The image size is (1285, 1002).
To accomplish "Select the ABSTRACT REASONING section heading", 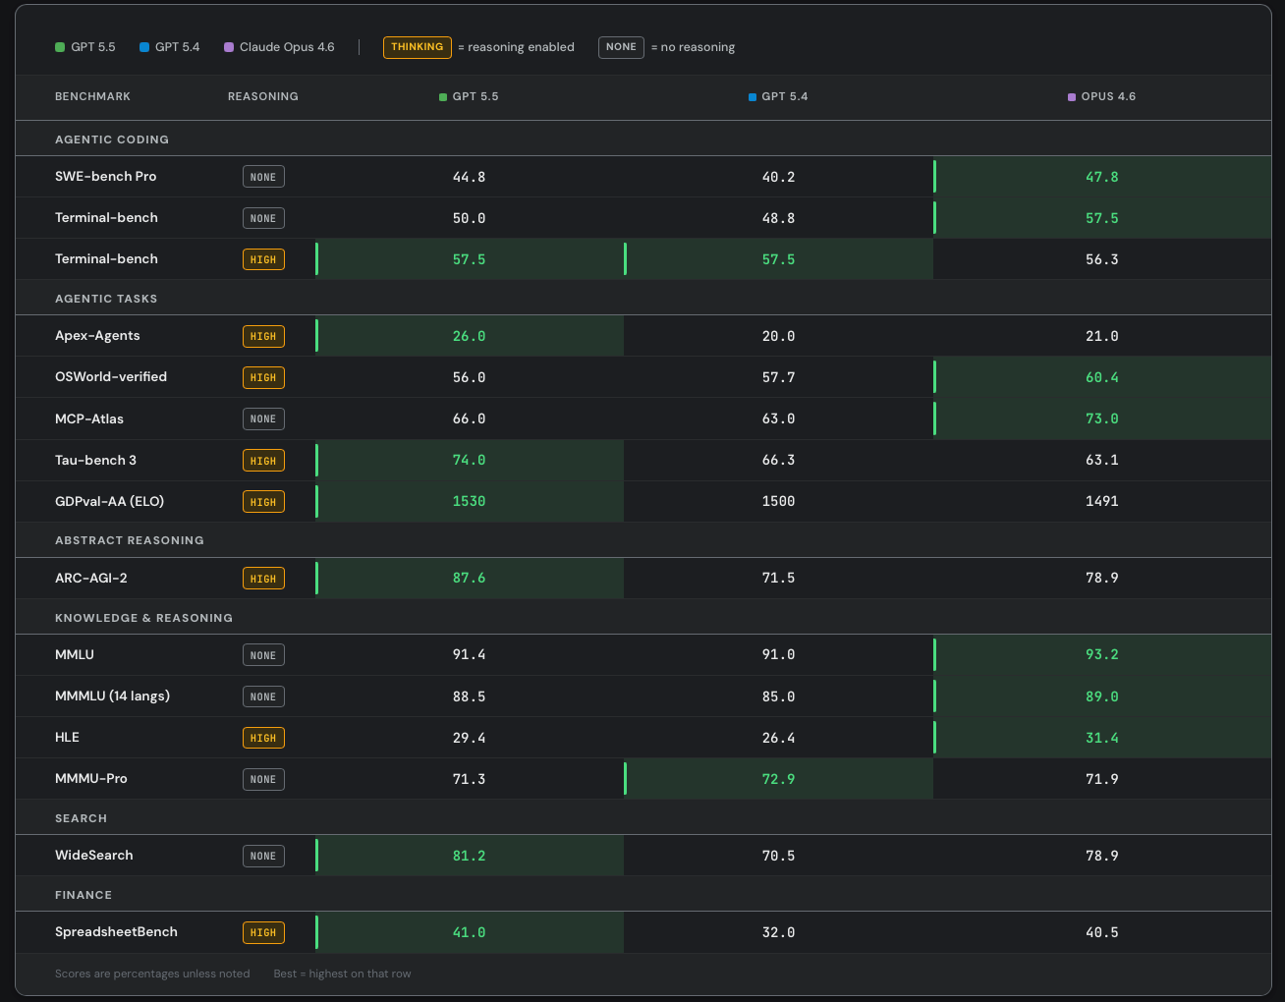I will click(130, 540).
